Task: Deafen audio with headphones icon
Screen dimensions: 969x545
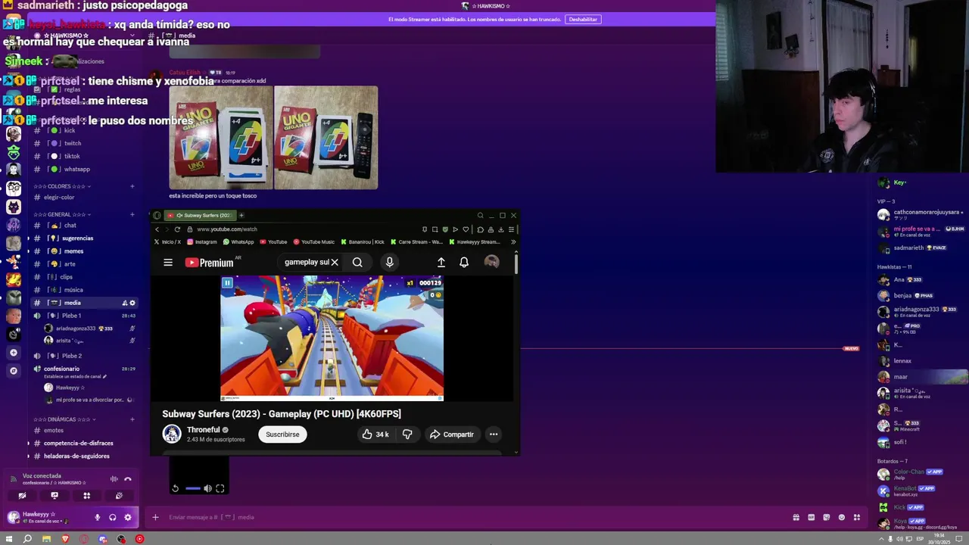Action: tap(112, 517)
